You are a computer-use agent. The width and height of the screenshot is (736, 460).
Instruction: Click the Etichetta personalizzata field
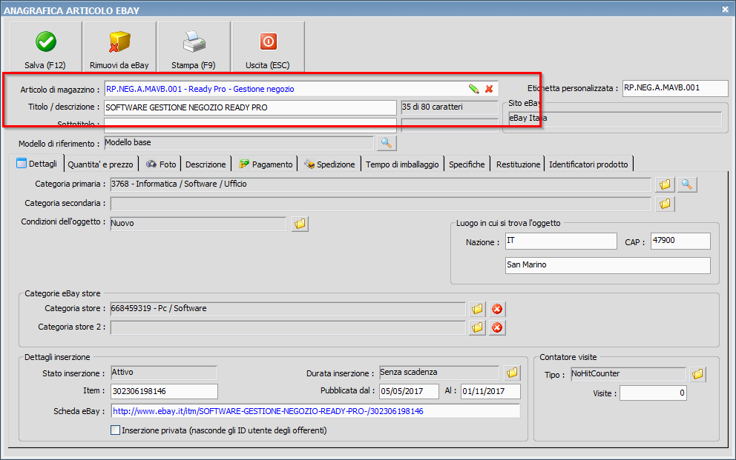[675, 88]
